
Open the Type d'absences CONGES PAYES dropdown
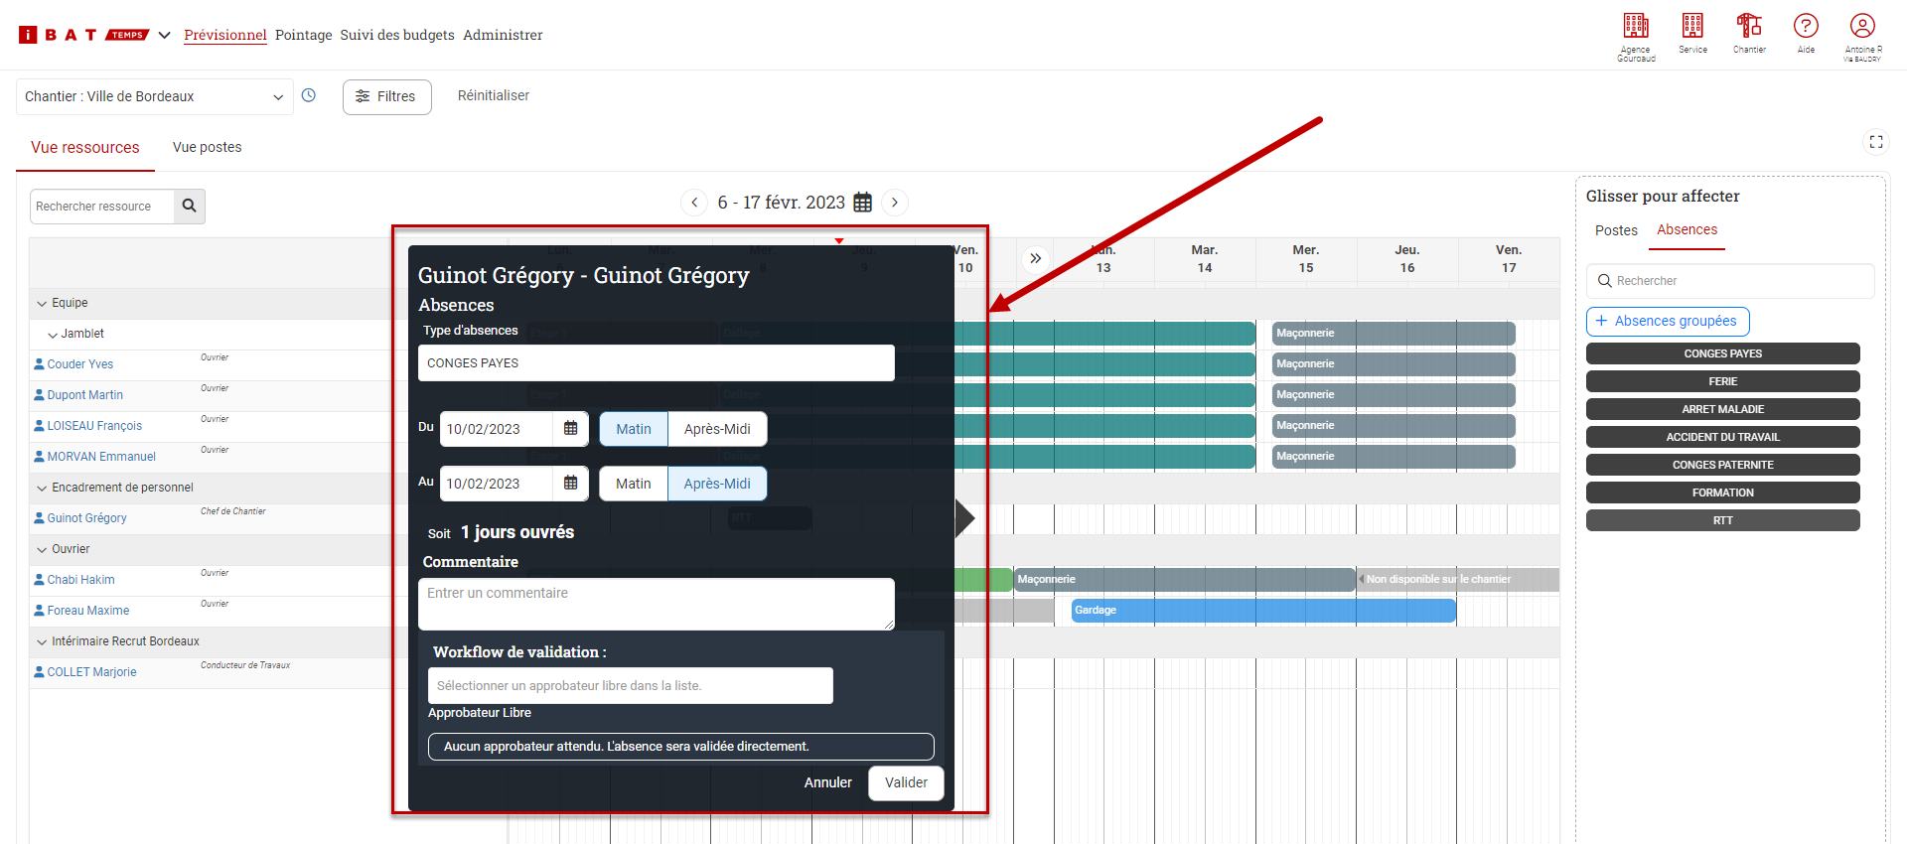(656, 363)
